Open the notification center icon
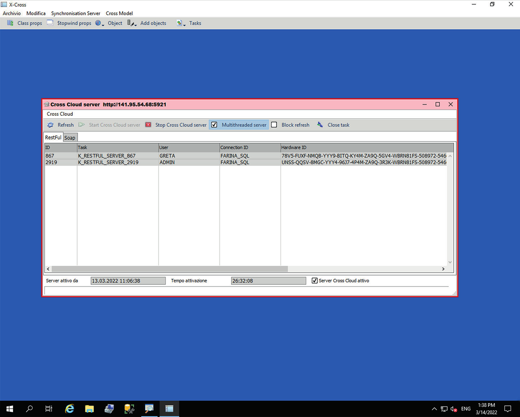Viewport: 520px width, 417px height. pyautogui.click(x=508, y=408)
